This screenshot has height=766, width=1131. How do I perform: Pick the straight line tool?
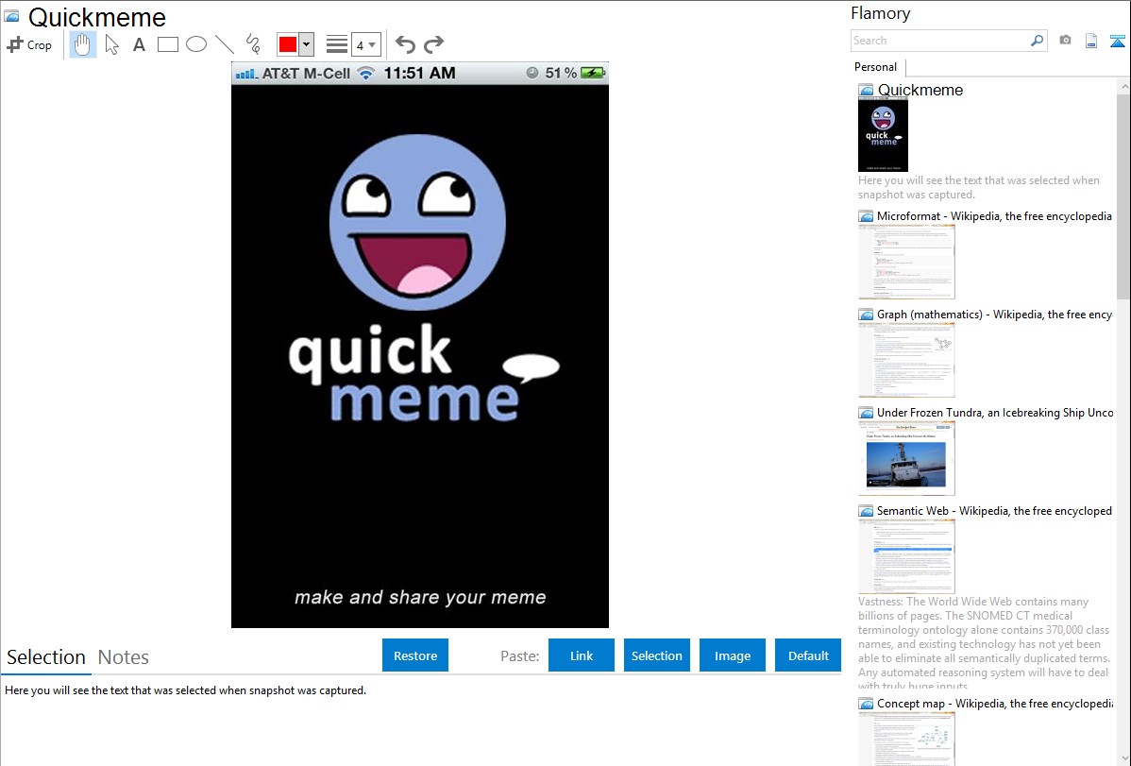[225, 44]
